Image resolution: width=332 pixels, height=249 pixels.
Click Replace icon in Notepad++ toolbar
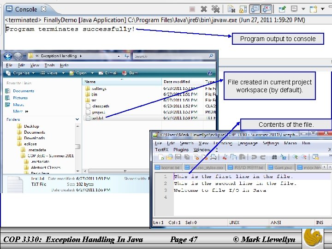click(x=283, y=157)
